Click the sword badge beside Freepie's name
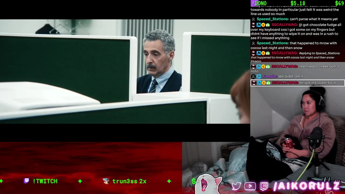 click(258, 77)
